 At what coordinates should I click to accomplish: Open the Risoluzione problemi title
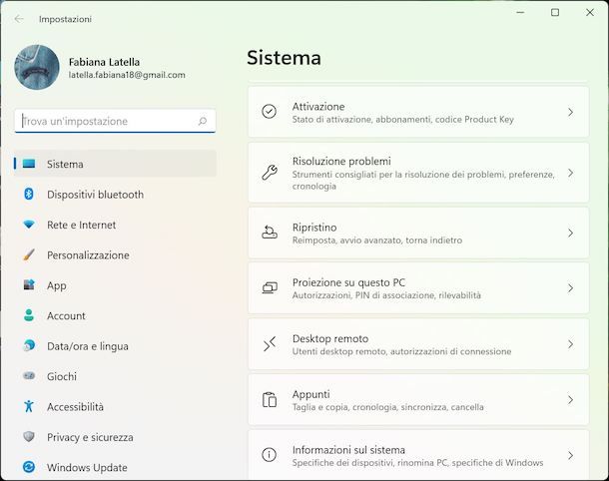point(341,161)
